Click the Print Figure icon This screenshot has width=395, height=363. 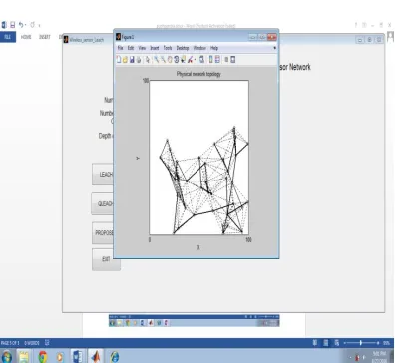[139, 60]
